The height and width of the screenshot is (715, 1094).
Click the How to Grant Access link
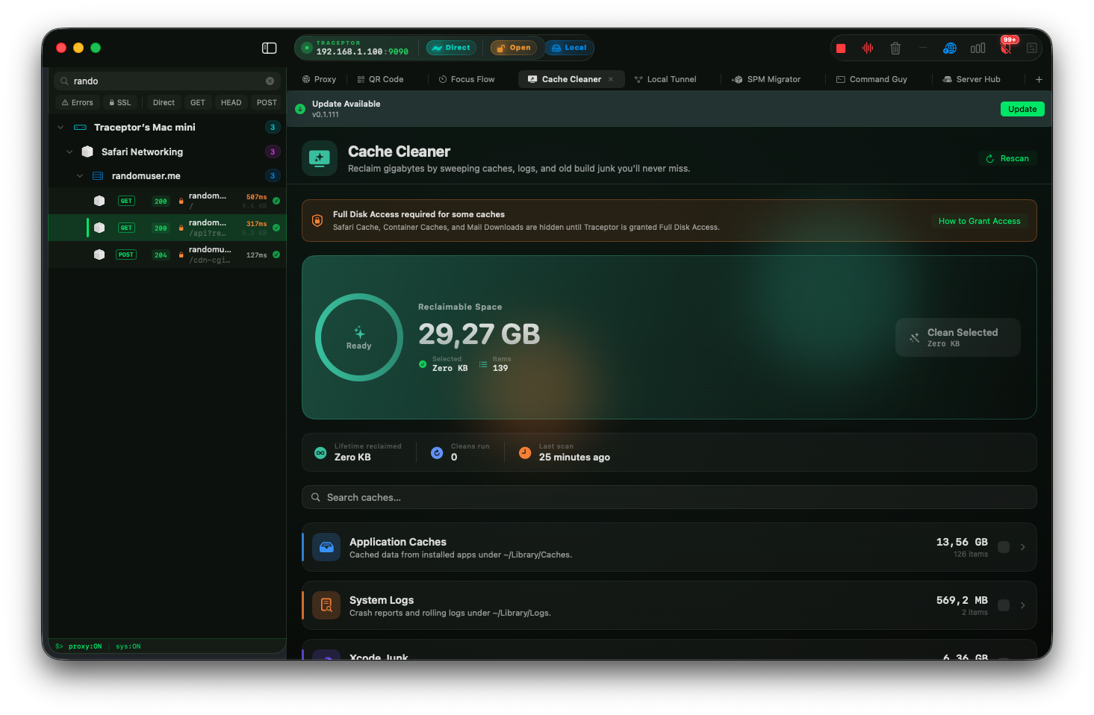tap(979, 221)
